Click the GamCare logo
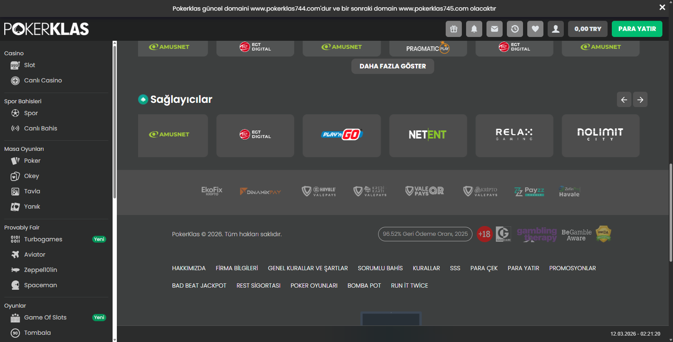Screen dimensions: 673x342 503,234
